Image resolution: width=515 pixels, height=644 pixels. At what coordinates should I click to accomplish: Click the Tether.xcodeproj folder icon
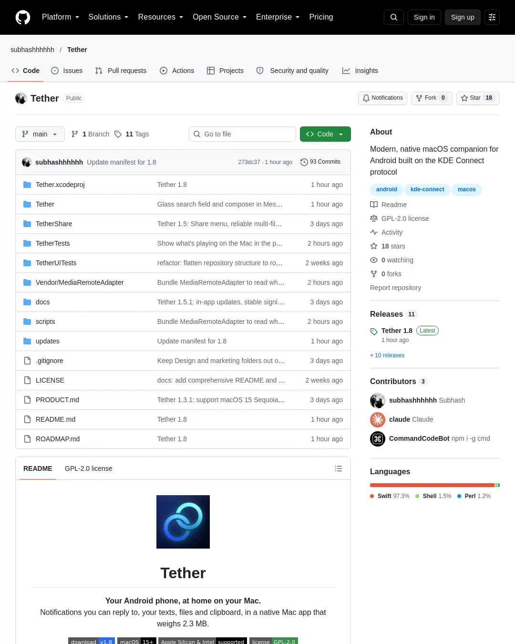tap(27, 185)
